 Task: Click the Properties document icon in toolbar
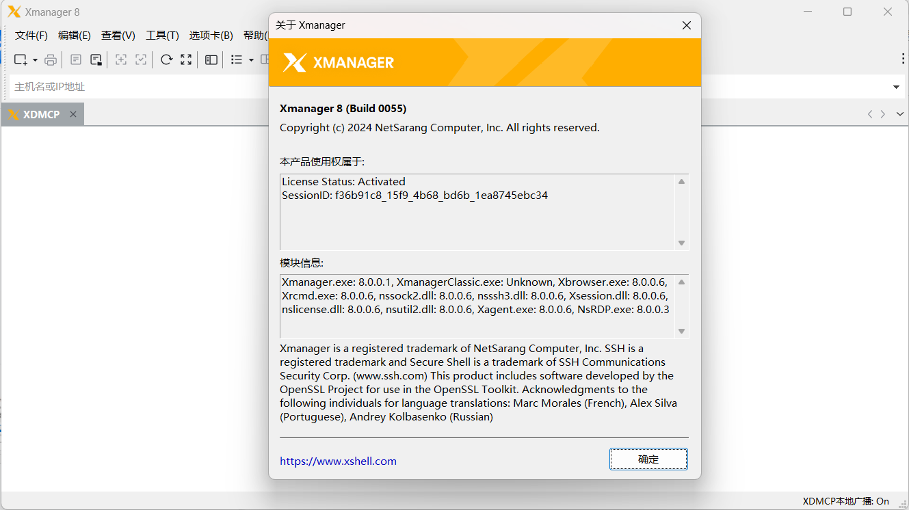coord(76,60)
